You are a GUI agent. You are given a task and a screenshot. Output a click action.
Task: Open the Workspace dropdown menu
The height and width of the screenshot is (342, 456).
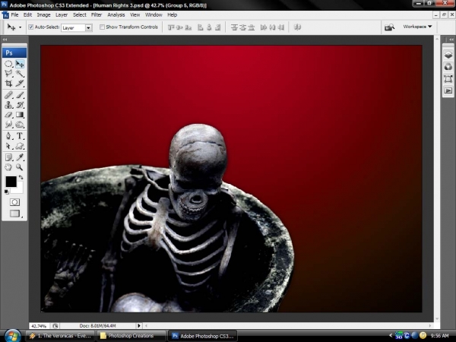point(417,27)
